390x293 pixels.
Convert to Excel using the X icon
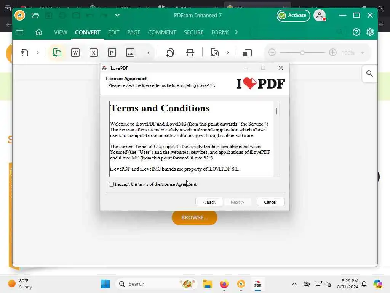pyautogui.click(x=94, y=53)
